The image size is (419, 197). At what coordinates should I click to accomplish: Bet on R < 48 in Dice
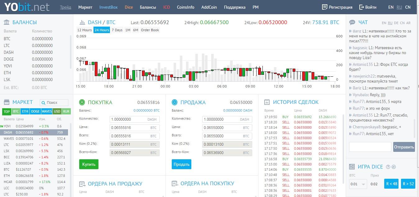[391, 184]
